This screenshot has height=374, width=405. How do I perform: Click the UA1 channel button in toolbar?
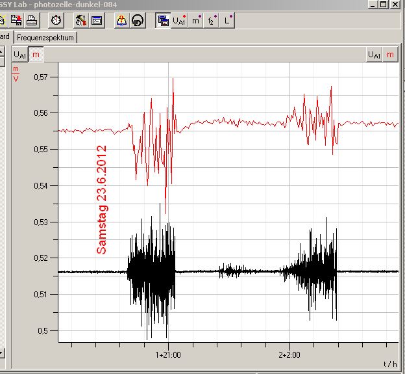tap(179, 20)
